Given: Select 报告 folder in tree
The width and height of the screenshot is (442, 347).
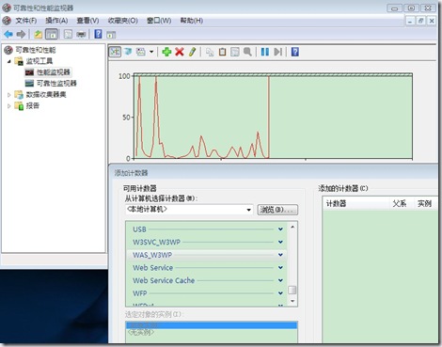Looking at the screenshot, I should pos(33,106).
